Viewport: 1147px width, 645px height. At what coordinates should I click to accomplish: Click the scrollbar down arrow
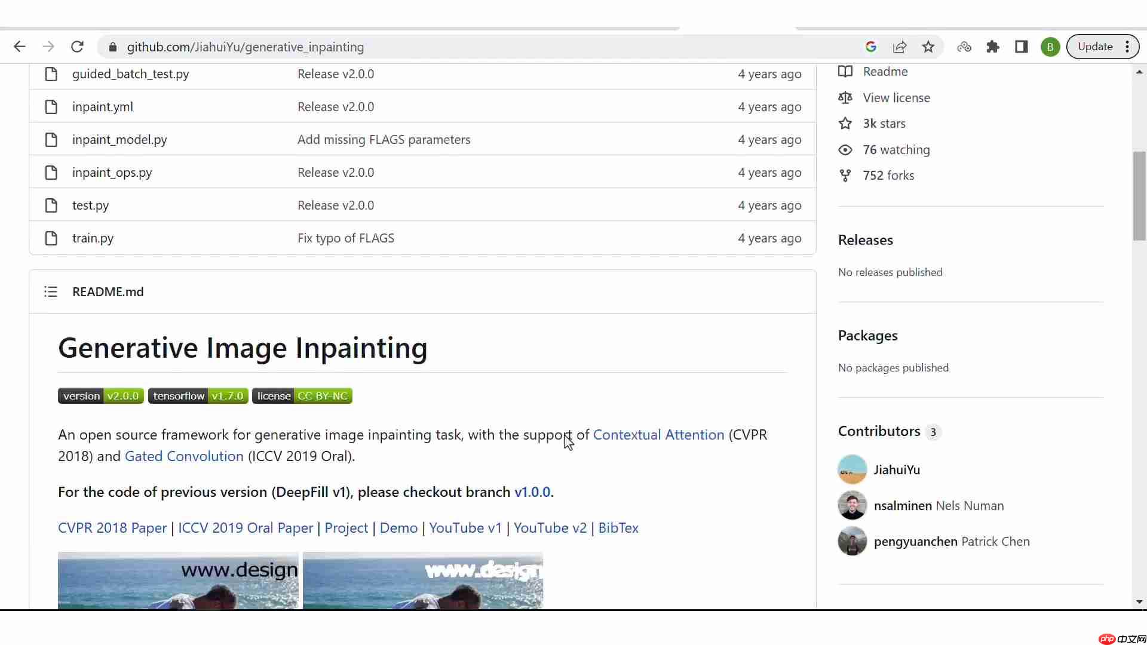point(1139,602)
